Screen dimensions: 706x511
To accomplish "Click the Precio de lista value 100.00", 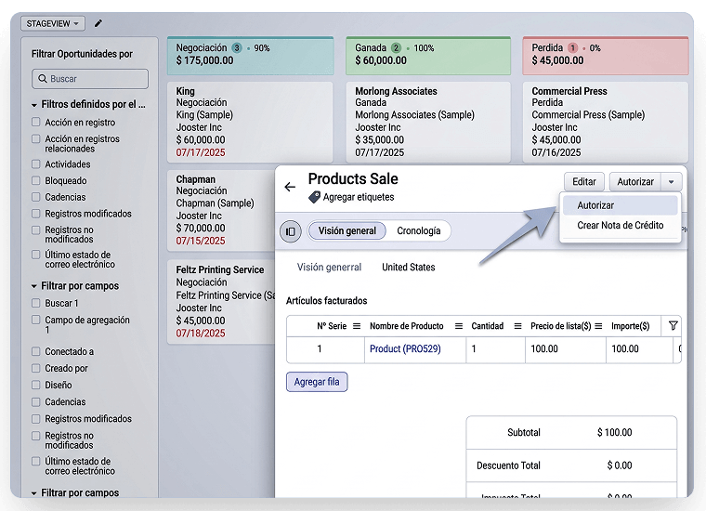I will click(x=544, y=349).
